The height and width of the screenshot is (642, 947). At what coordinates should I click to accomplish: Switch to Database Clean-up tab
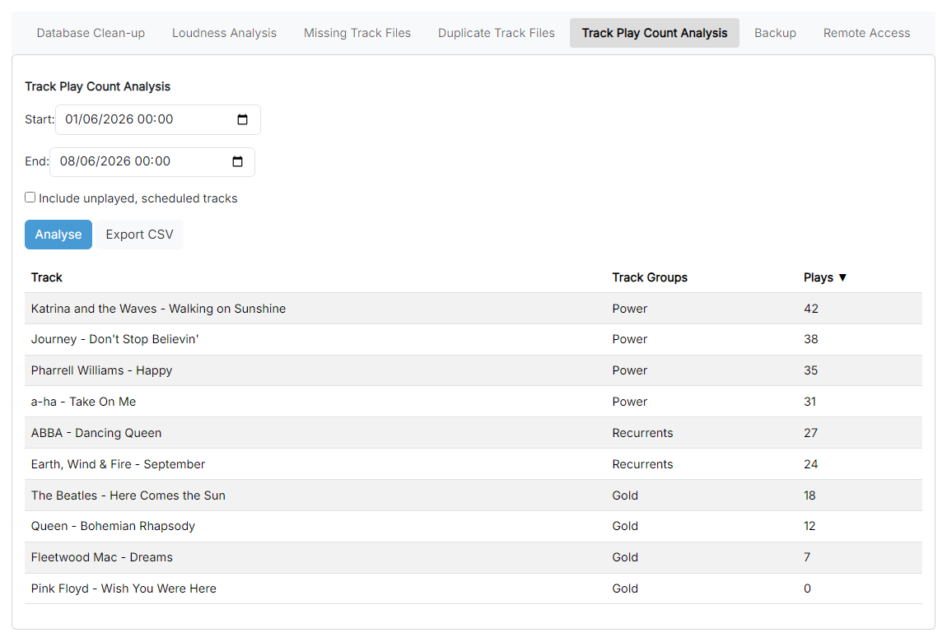coord(91,33)
